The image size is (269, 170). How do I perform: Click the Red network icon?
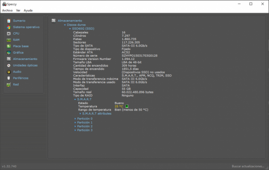8,85
